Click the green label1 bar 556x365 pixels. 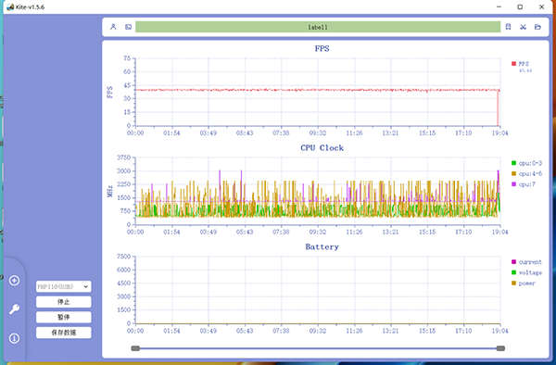(x=318, y=27)
